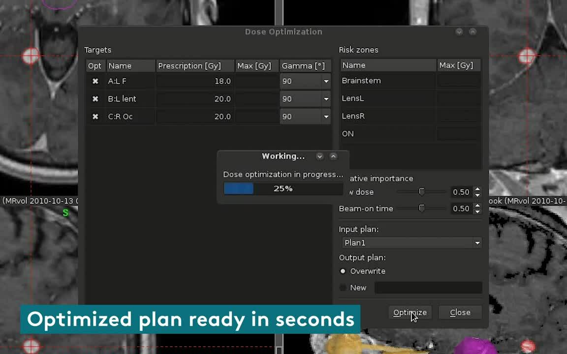
Task: Click the Dose Optimization window shade-up icon
Action: (472, 32)
